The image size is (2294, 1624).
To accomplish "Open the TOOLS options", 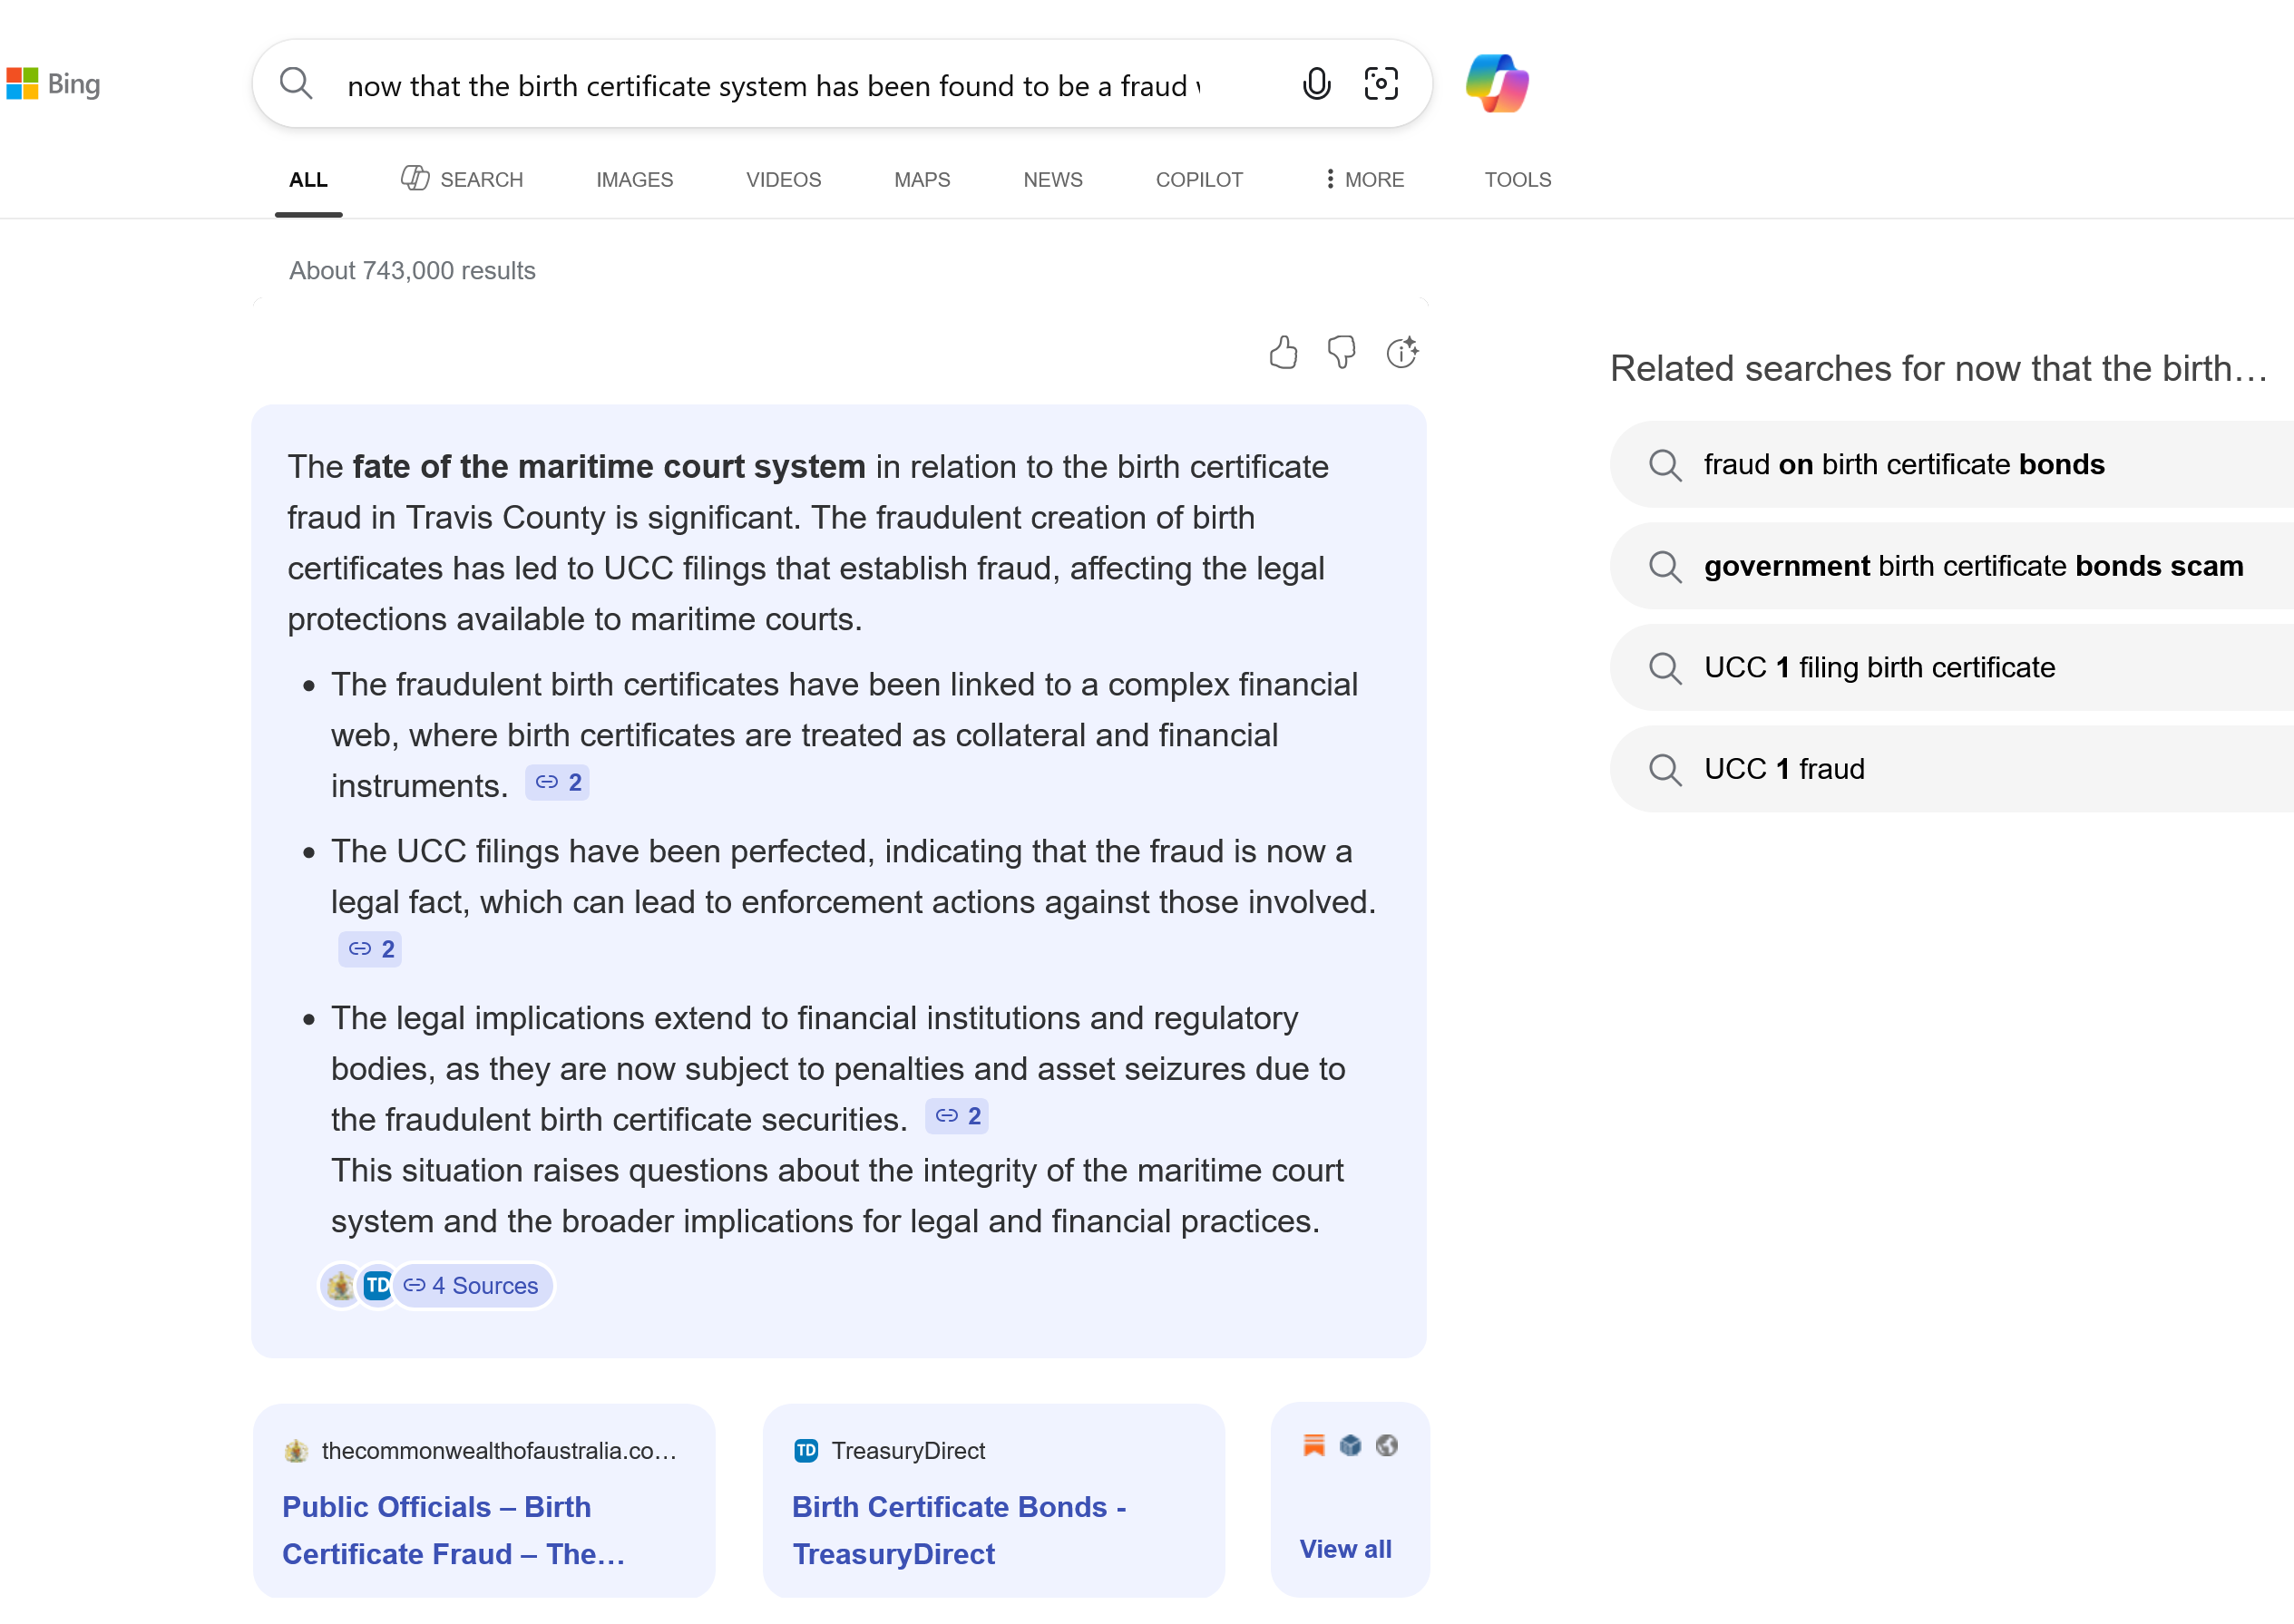I will (1517, 180).
